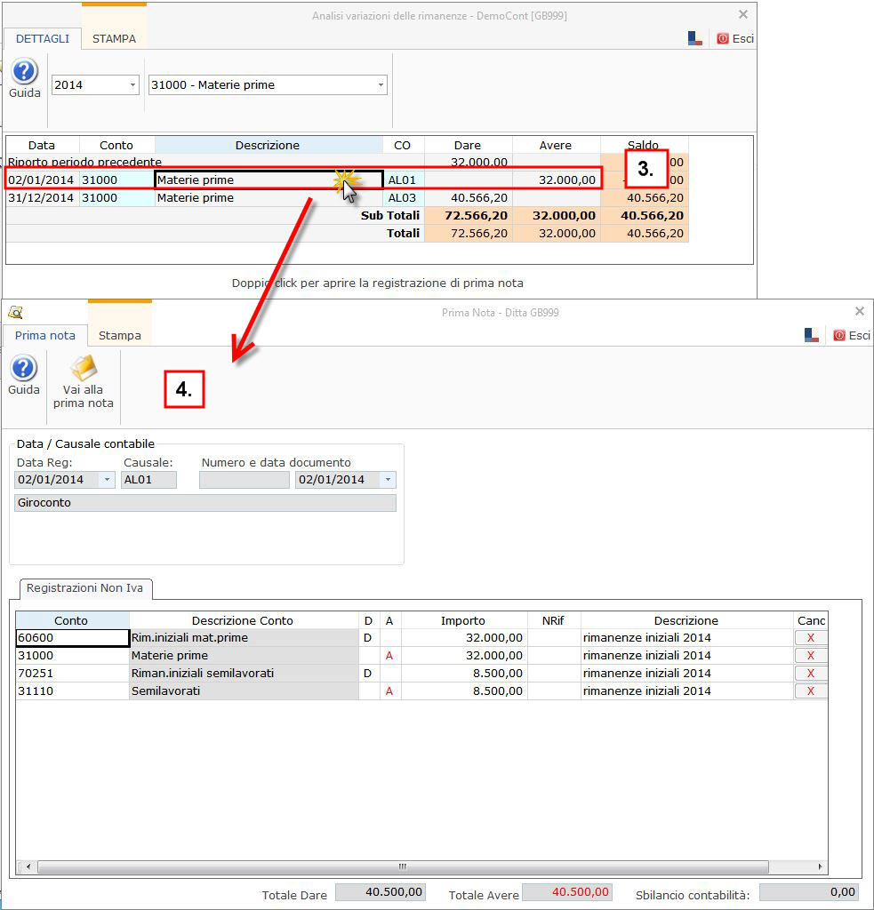Select the 31/12/2014 Materie prime row

coord(196,198)
